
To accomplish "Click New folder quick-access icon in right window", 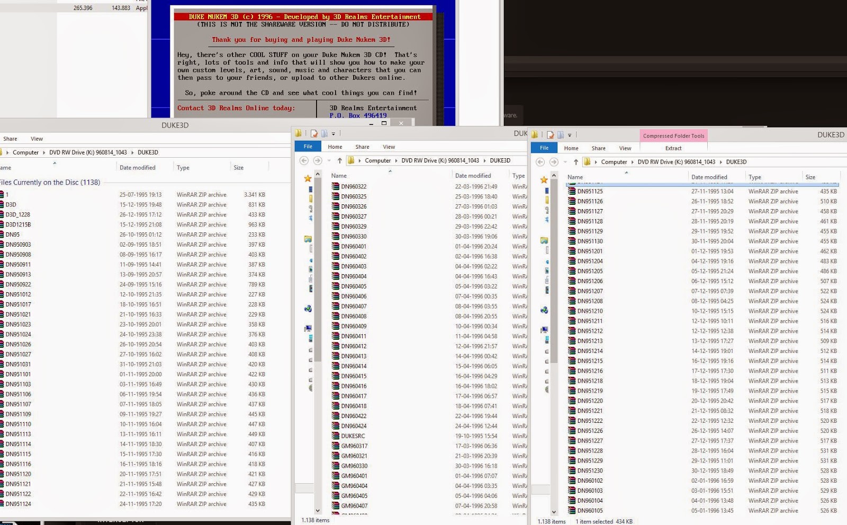I will 561,135.
